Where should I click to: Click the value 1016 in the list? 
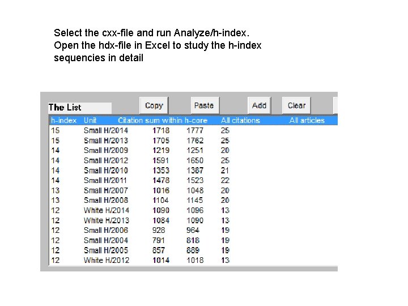(x=161, y=190)
